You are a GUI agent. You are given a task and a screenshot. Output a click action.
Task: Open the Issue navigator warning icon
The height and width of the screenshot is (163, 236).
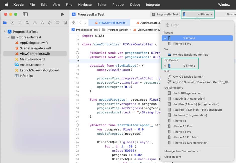coord(35,23)
